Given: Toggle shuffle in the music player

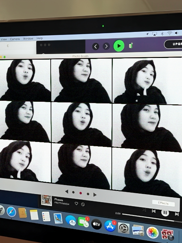Looking at the screenshot, I should click(x=144, y=210).
